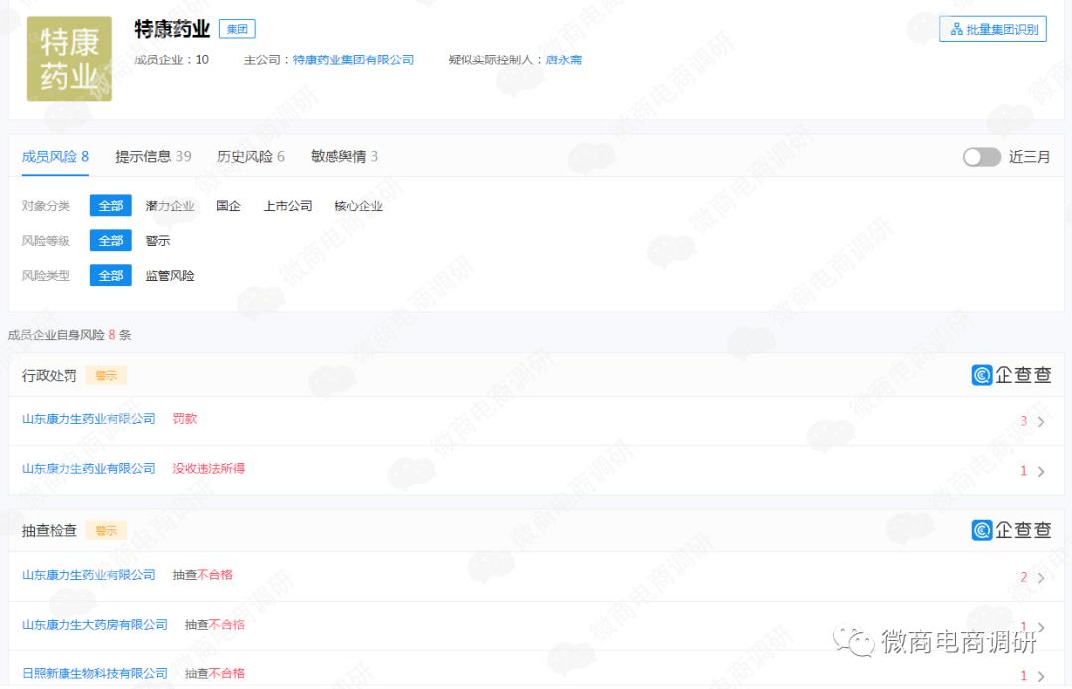Click the 警示 badge beside 行政处罚

106,375
